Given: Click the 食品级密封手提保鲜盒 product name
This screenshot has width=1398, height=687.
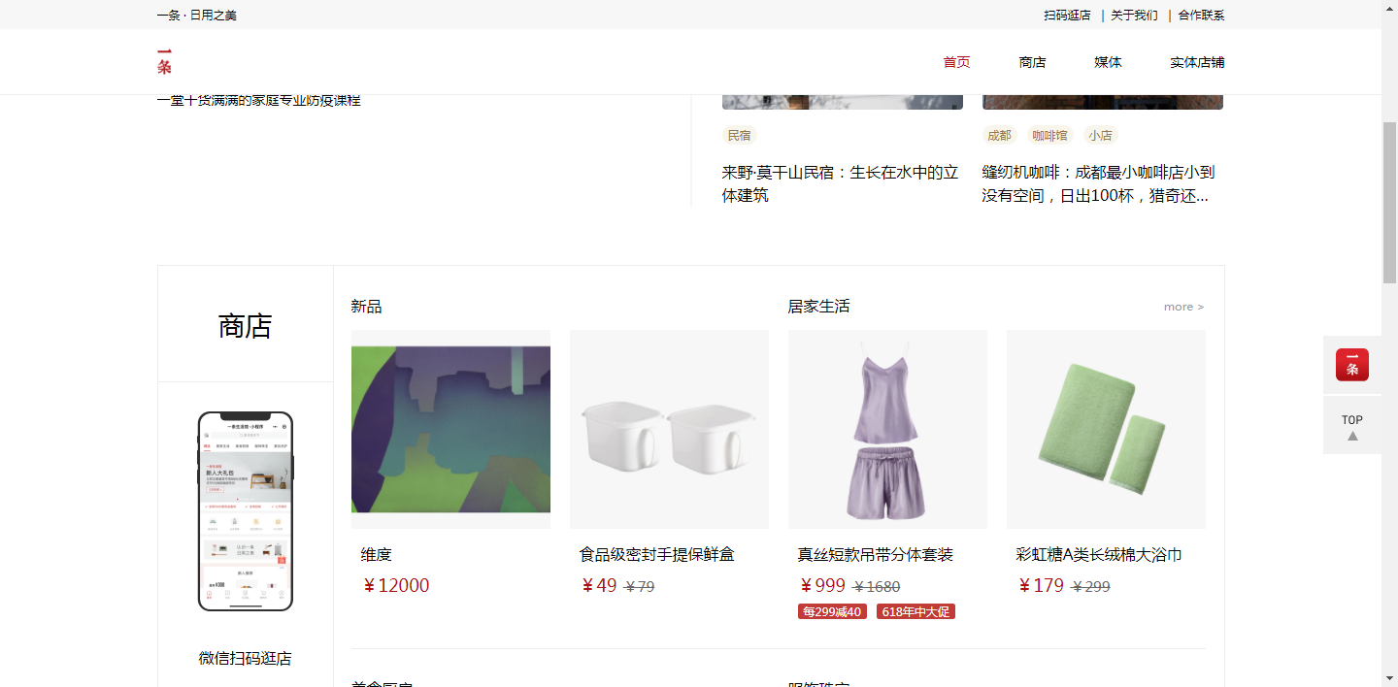Looking at the screenshot, I should coord(657,555).
